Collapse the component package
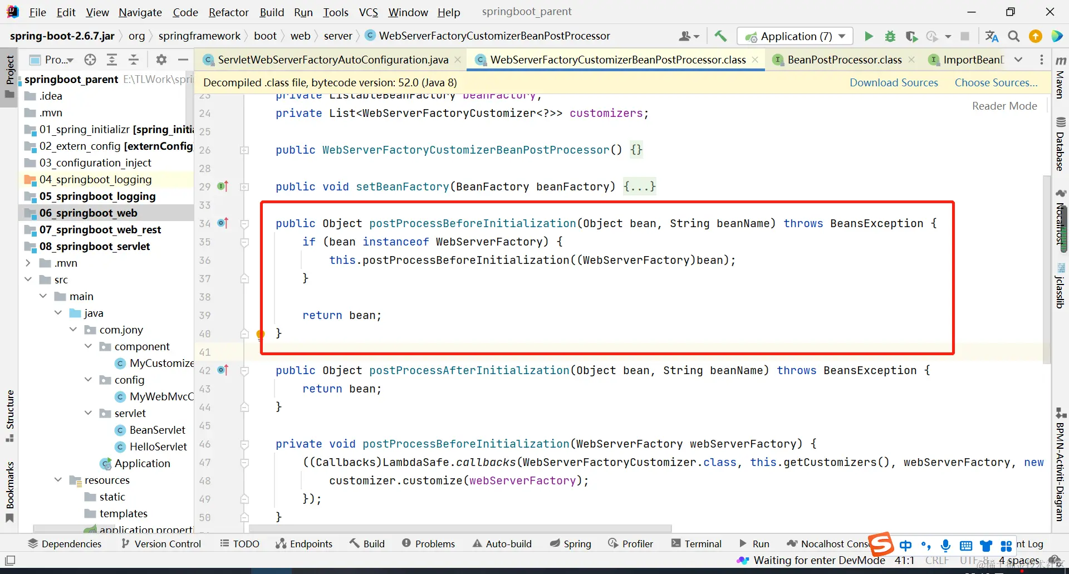 (88, 346)
